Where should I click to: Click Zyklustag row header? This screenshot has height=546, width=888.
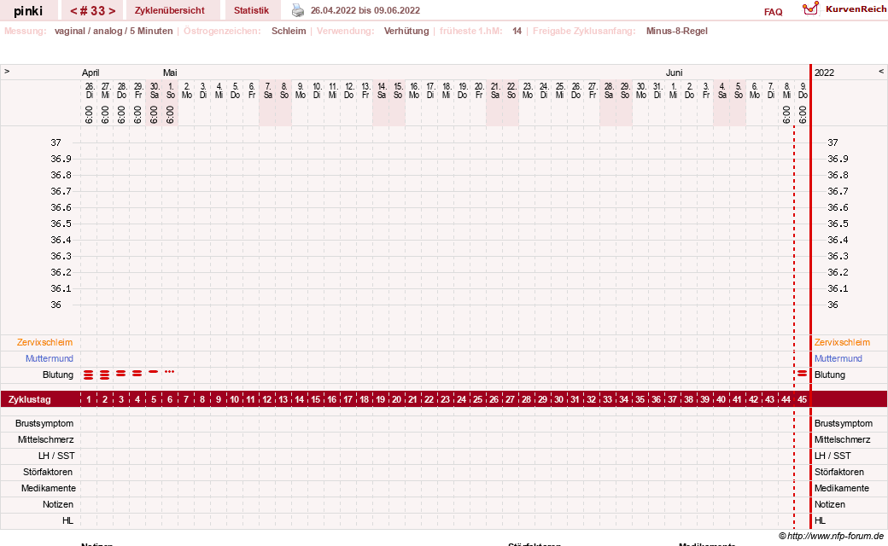coord(29,399)
